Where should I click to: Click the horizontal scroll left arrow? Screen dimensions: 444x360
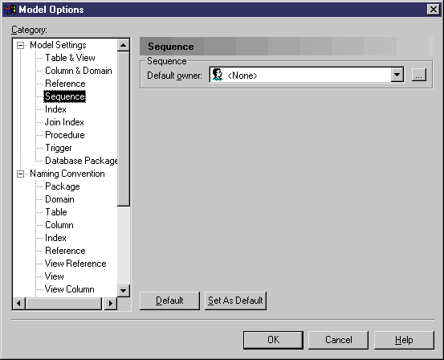pyautogui.click(x=19, y=304)
